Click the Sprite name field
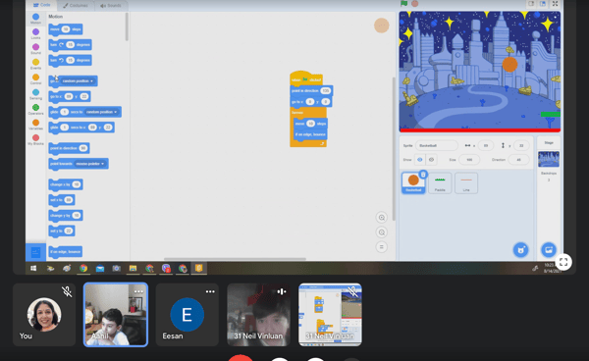Image resolution: width=589 pixels, height=361 pixels. tap(437, 145)
